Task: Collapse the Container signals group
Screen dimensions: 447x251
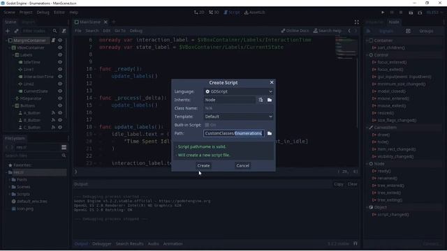Action: (x=367, y=40)
